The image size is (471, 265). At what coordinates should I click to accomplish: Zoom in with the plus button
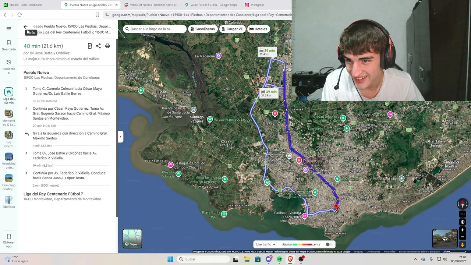pyautogui.click(x=463, y=230)
